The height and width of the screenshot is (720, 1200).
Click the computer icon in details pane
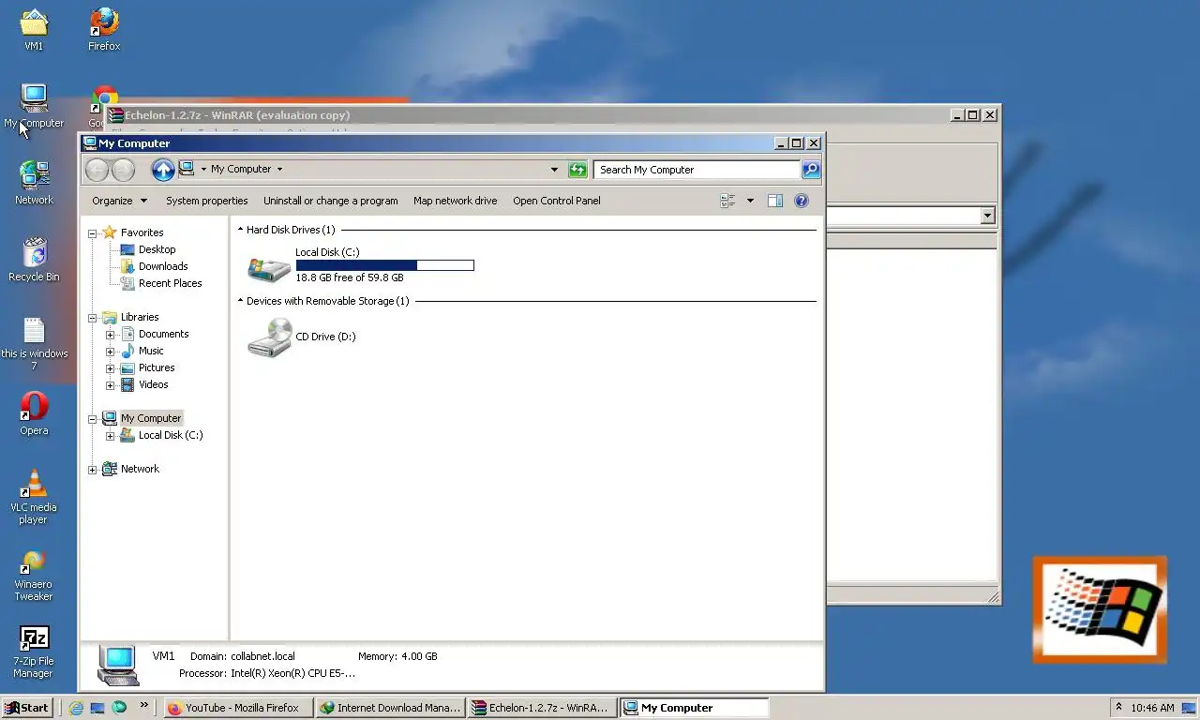[119, 666]
